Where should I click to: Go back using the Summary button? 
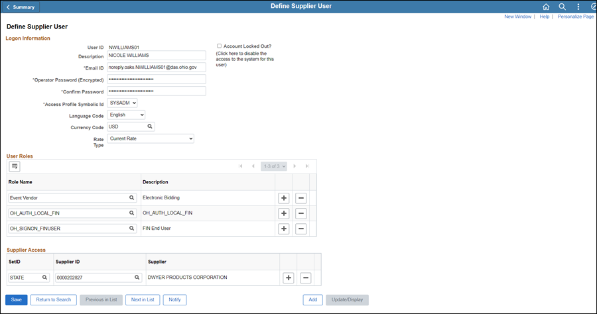pos(21,7)
